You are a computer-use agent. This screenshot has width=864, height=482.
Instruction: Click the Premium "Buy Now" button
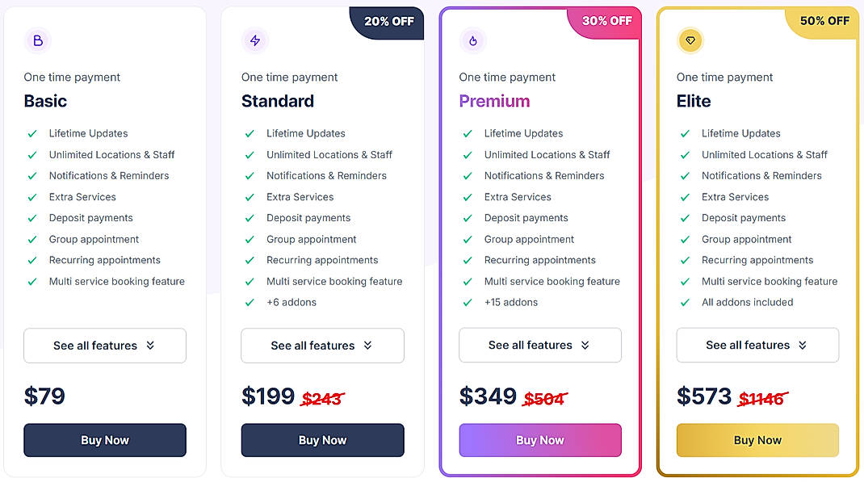[x=539, y=440]
